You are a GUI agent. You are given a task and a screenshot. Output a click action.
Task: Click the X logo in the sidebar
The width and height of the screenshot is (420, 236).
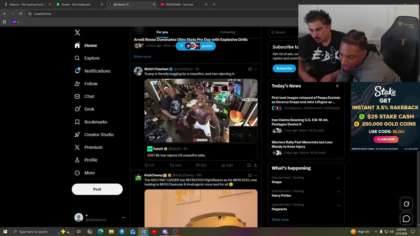[x=77, y=32]
